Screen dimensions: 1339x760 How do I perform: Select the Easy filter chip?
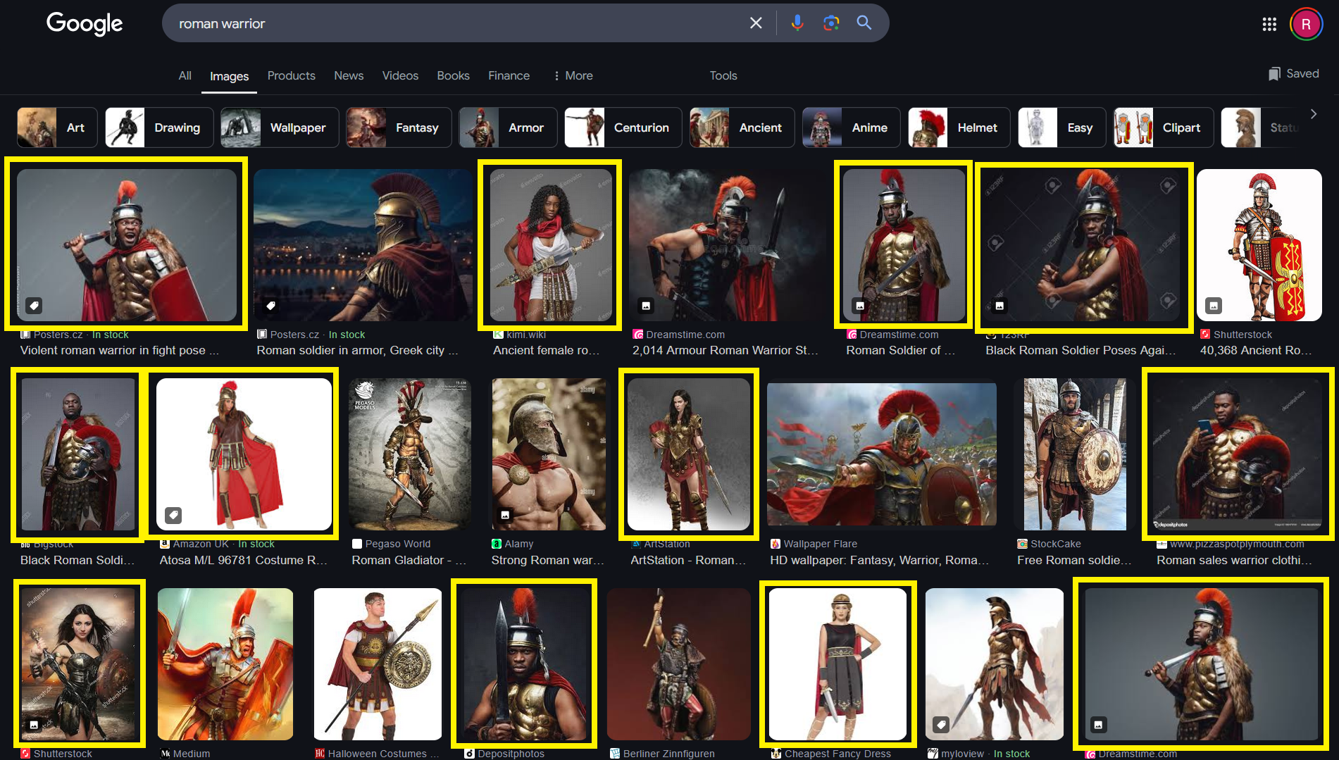(x=1061, y=127)
